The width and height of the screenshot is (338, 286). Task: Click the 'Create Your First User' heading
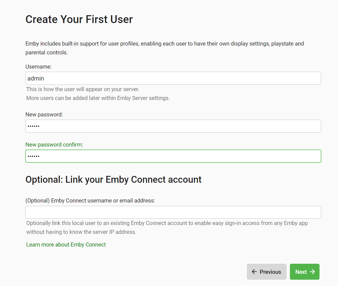pos(79,19)
